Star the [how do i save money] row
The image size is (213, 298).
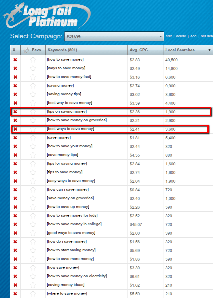coord(33,242)
